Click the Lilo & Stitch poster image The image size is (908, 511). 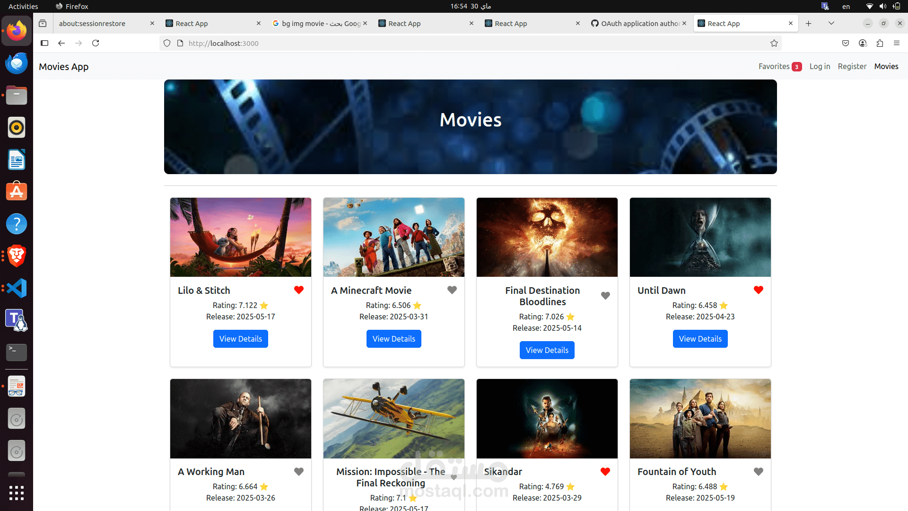pos(241,237)
